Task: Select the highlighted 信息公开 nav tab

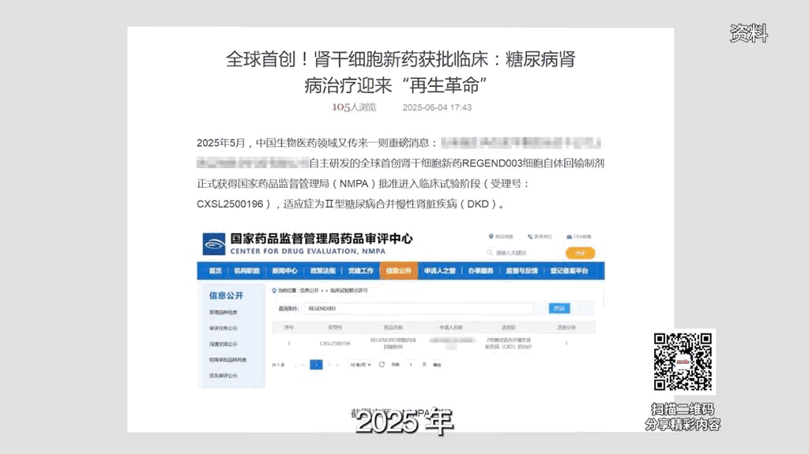Action: point(398,271)
